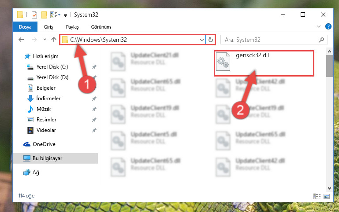Click the New folder quick access icon

point(44,15)
